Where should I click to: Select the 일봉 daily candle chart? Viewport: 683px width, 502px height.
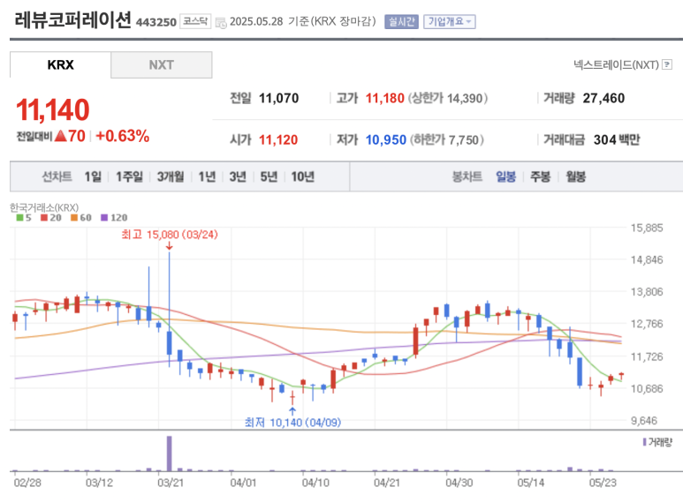pos(505,176)
